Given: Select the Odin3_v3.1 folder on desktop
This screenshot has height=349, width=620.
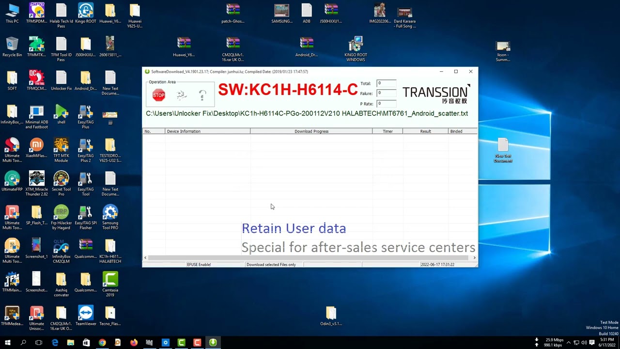Looking at the screenshot, I should click(x=331, y=316).
